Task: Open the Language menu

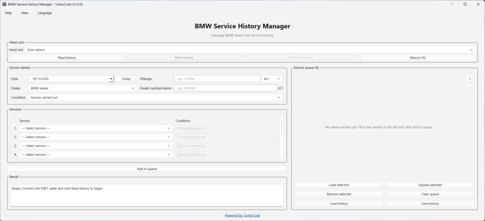Action: click(45, 13)
